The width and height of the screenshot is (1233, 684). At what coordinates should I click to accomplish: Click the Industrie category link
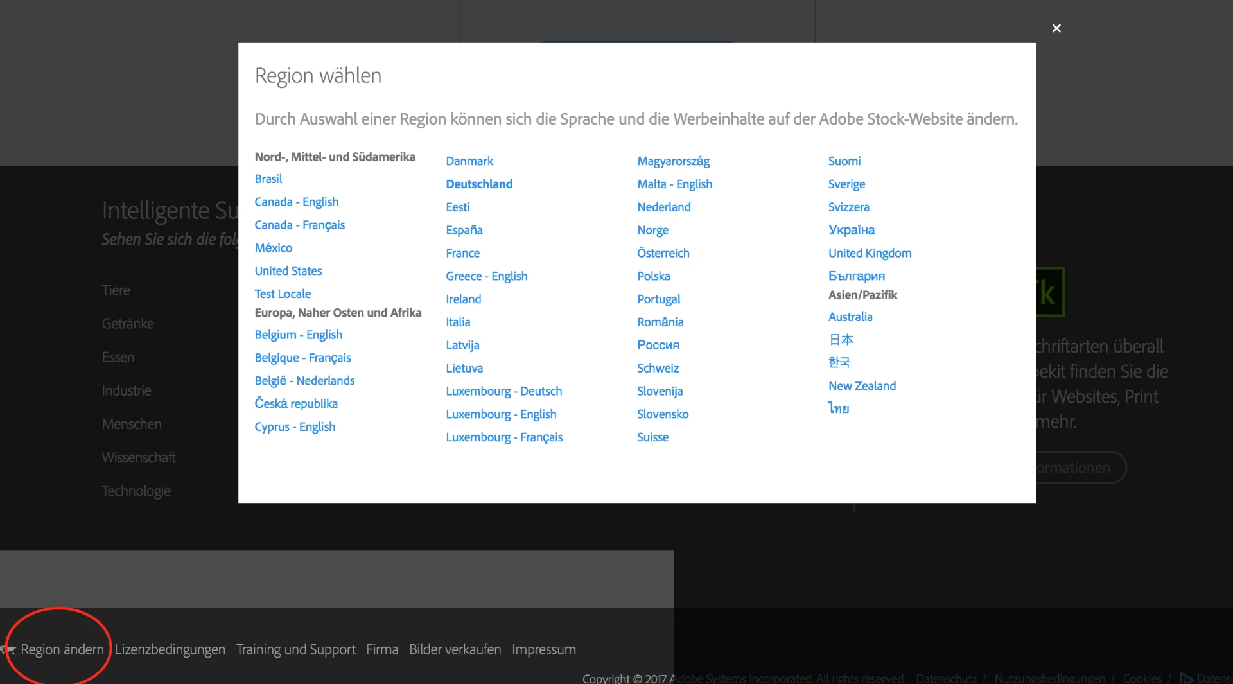[x=127, y=390]
